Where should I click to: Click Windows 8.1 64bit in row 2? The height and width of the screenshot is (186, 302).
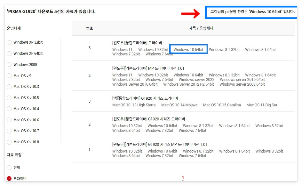pyautogui.click(x=234, y=126)
